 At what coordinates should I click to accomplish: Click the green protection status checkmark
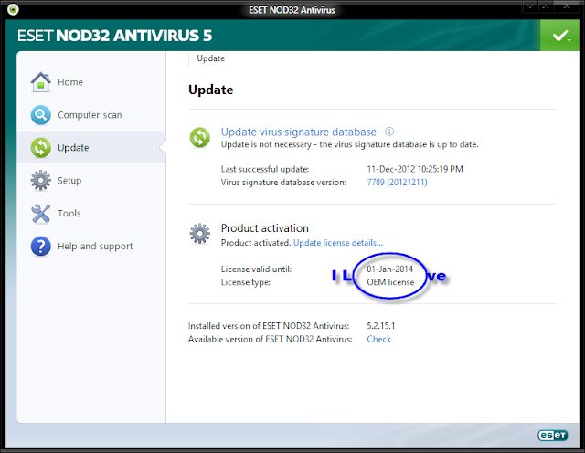tap(559, 36)
